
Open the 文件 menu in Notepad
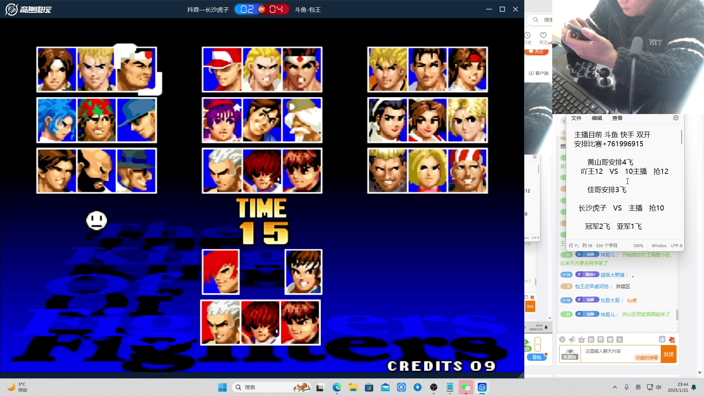576,118
